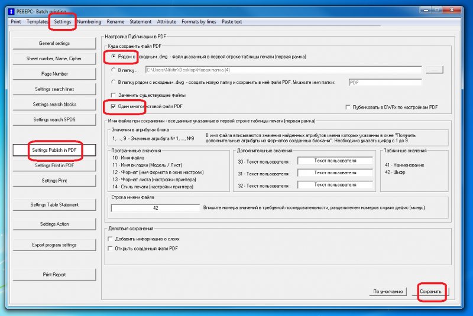
Task: Click '10 - Имя файла' text
Action: pos(128,158)
